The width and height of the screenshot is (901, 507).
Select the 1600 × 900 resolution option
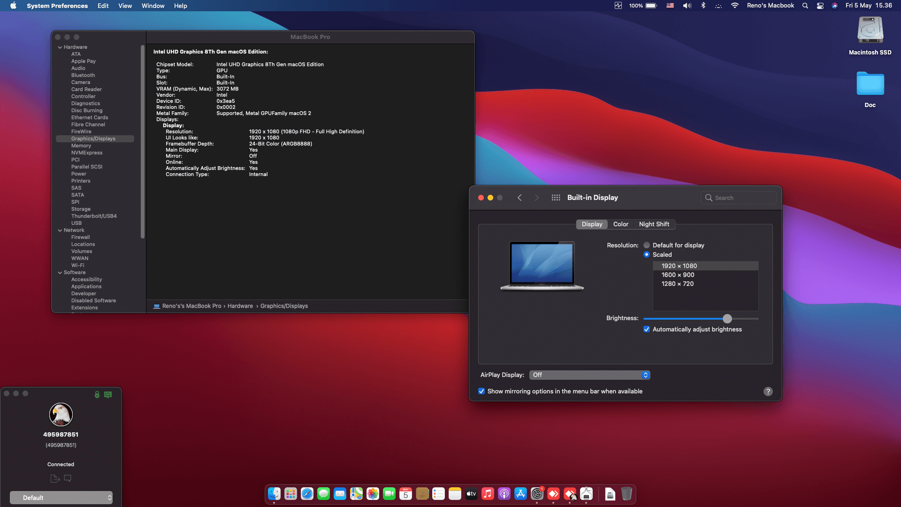coord(678,275)
